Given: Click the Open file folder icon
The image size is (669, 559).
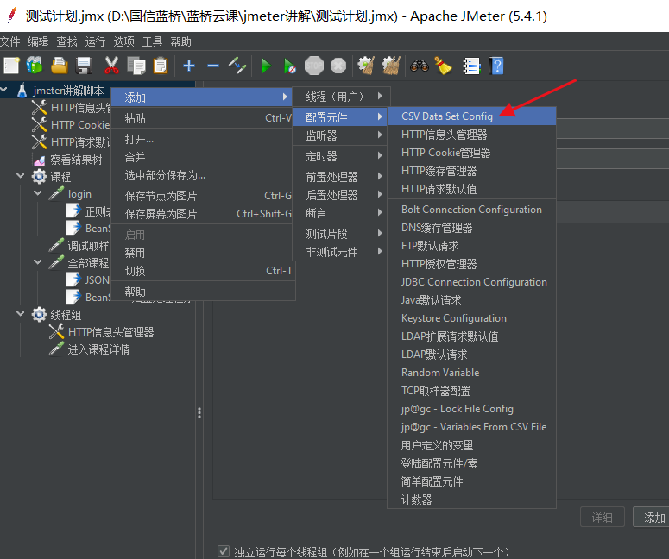Looking at the screenshot, I should click(x=60, y=66).
